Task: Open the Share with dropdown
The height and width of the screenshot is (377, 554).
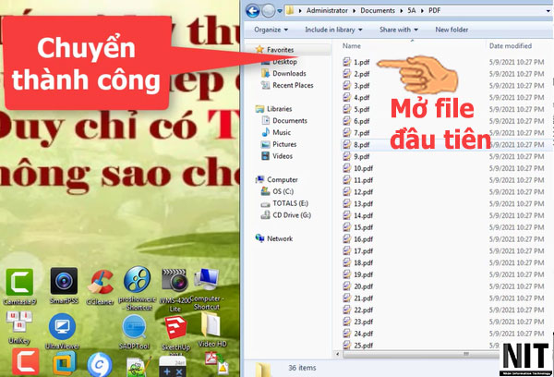Action: (399, 30)
